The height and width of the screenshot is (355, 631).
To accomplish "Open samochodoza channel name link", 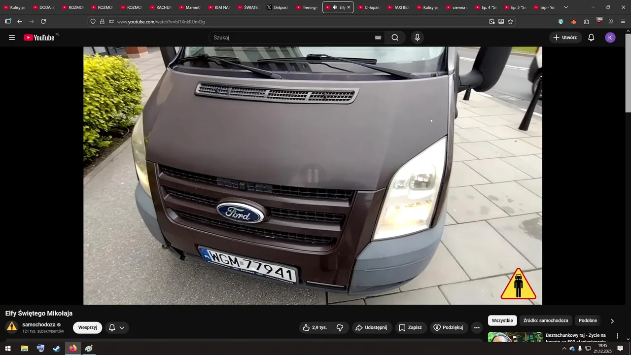I will pyautogui.click(x=39, y=324).
